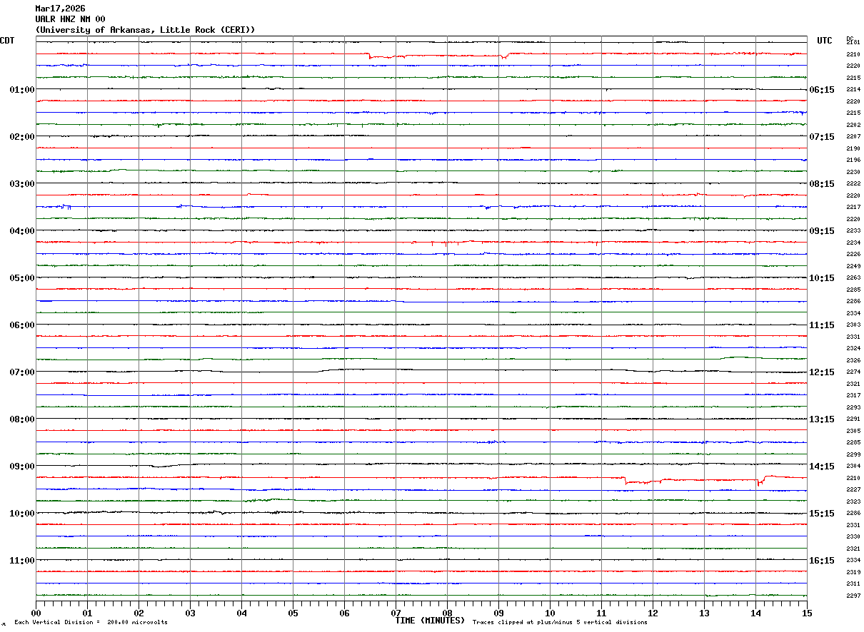Screen dimensions: 864x632
Task: Click the 'UTC' timezone label
Action: tap(825, 41)
